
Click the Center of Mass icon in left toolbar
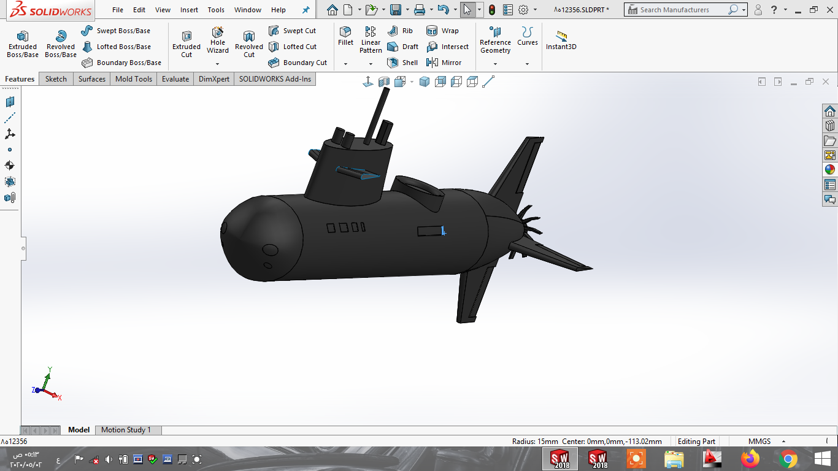[x=10, y=166]
